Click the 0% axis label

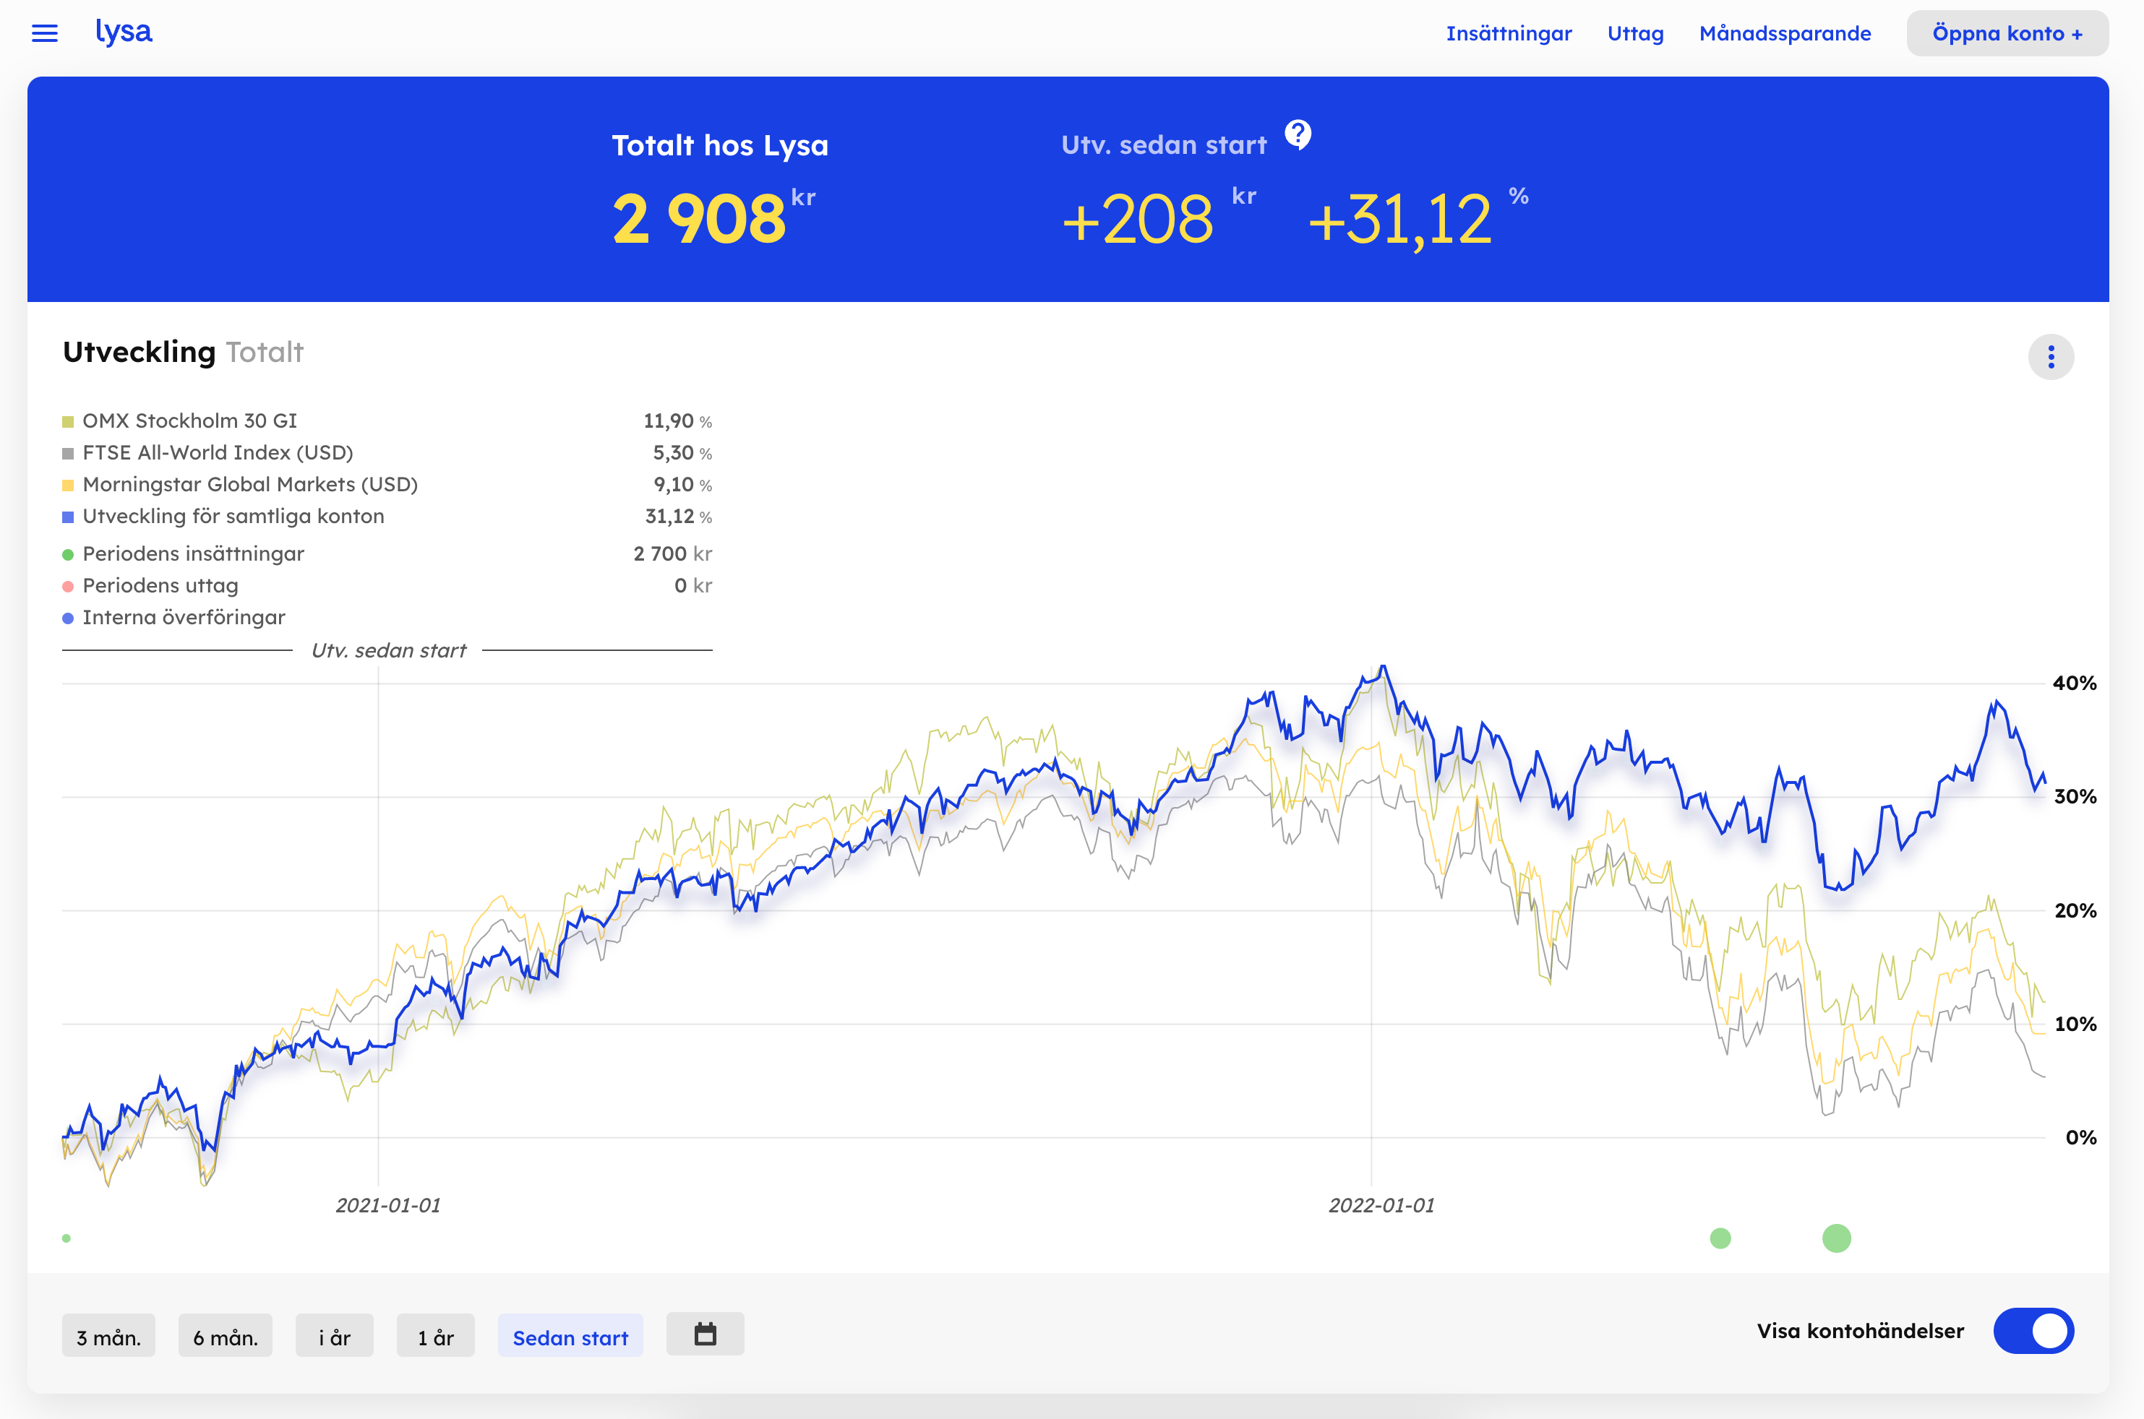coord(2080,1137)
